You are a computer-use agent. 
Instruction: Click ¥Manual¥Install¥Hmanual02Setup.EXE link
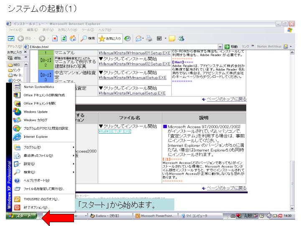(x=135, y=64)
